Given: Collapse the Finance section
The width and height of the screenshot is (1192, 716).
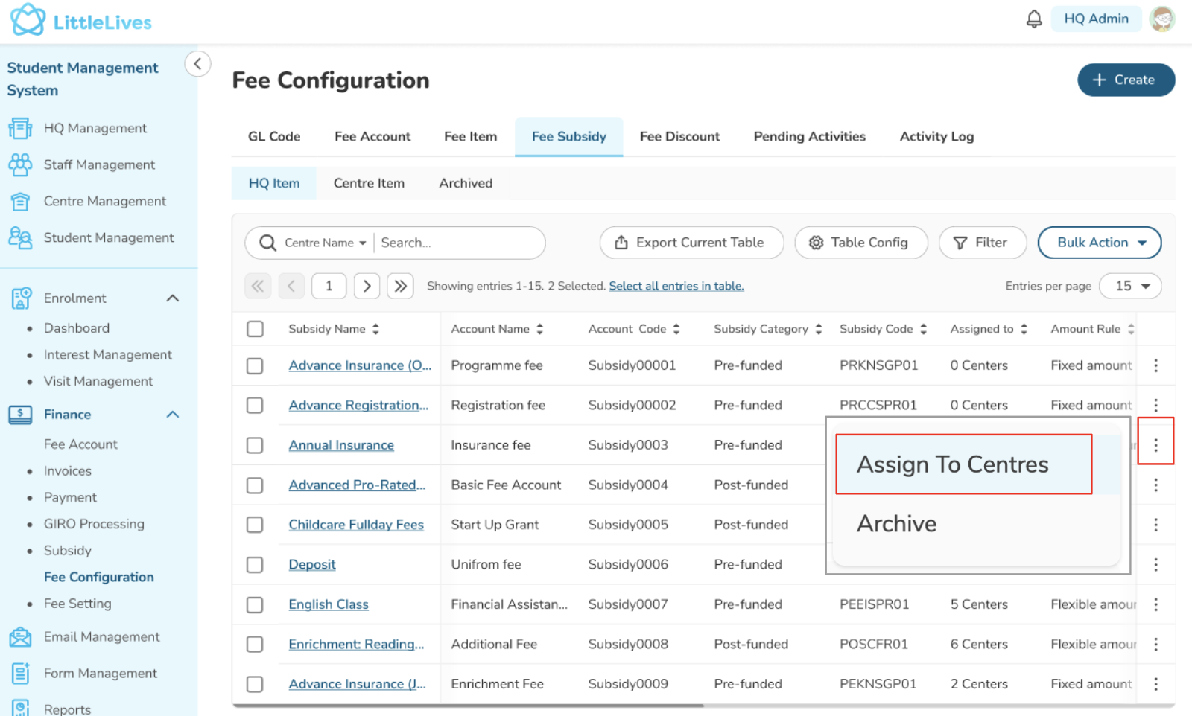Looking at the screenshot, I should [x=172, y=415].
